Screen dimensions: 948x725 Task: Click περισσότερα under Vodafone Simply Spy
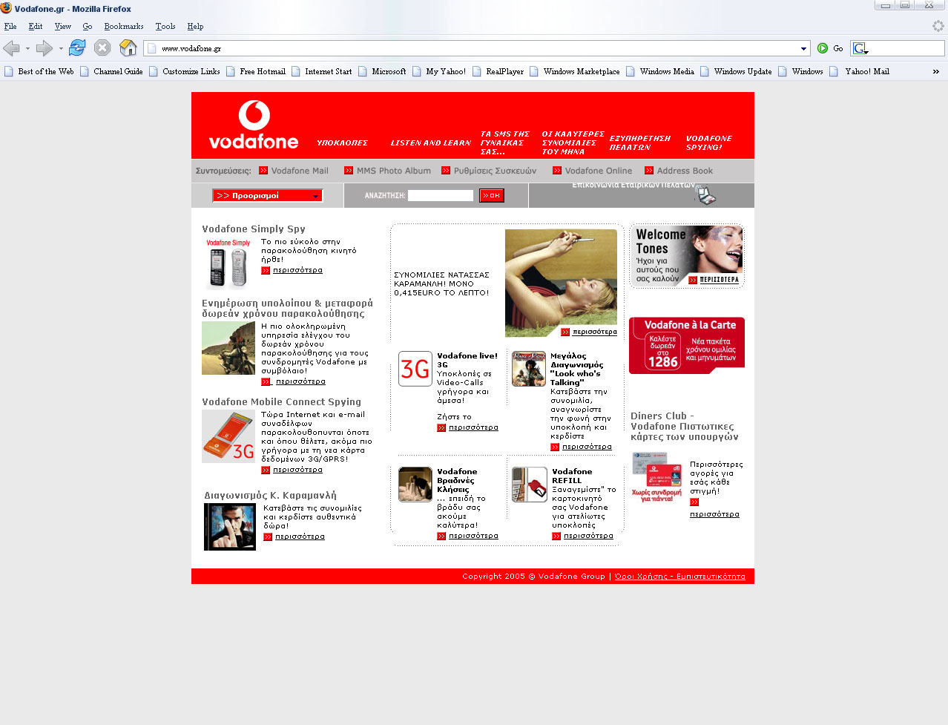coord(297,270)
